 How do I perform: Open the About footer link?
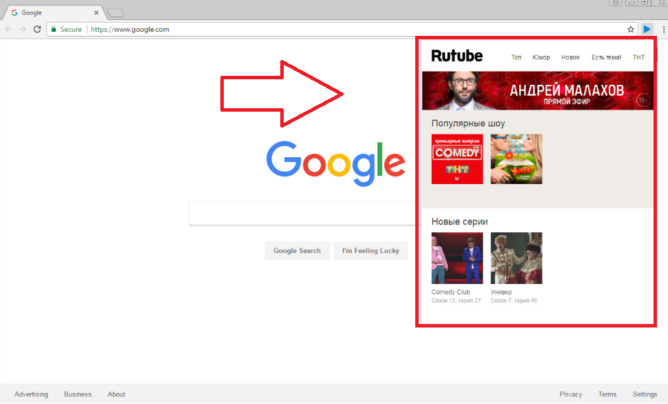pos(116,394)
